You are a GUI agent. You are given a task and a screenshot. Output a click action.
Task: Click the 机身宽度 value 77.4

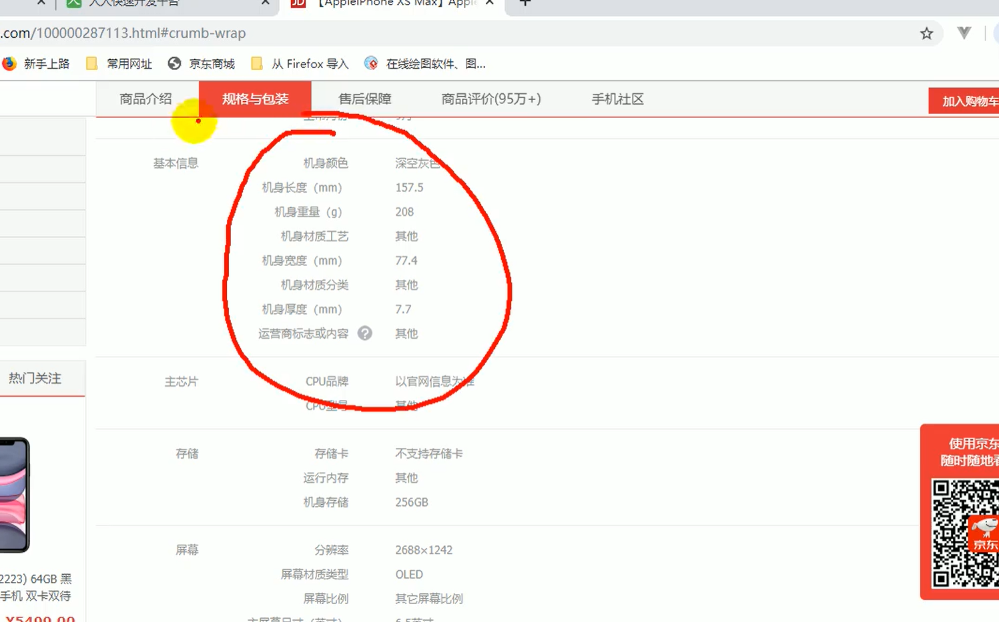[x=406, y=261]
